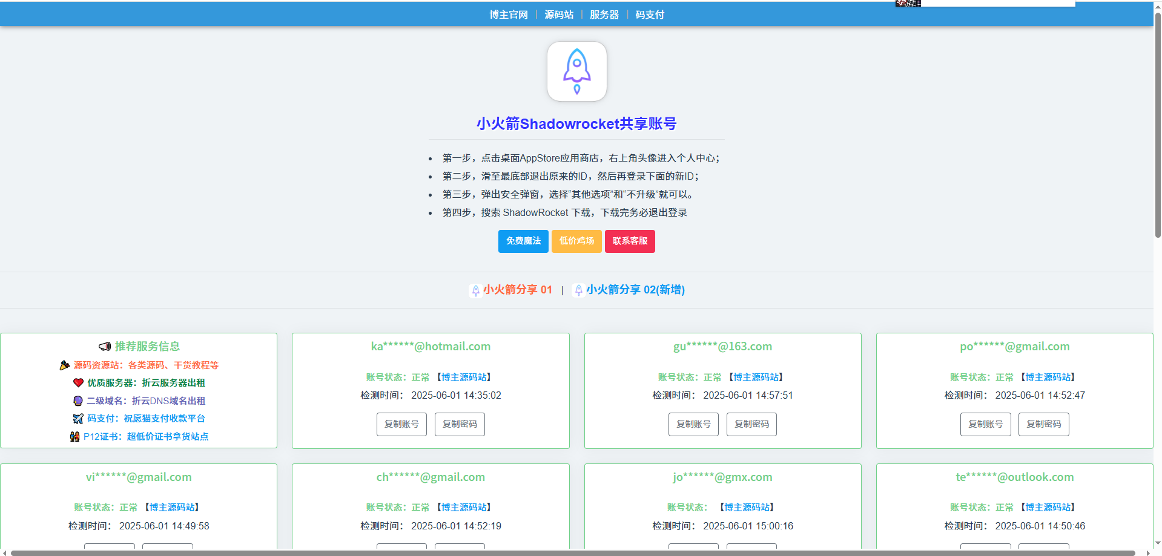Click detection time 2025-06-01 14:52:47
This screenshot has height=556, width=1162.
coord(1040,396)
